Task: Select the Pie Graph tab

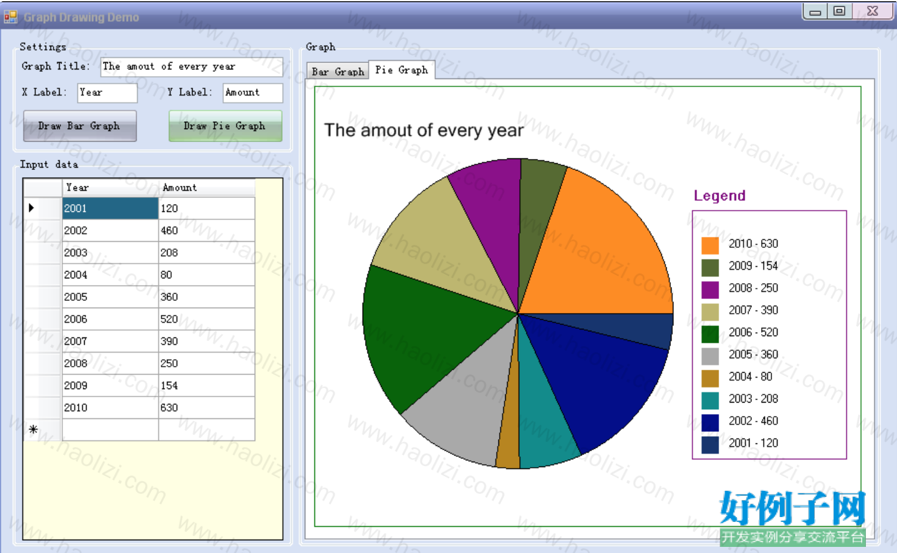Action: 402,70
